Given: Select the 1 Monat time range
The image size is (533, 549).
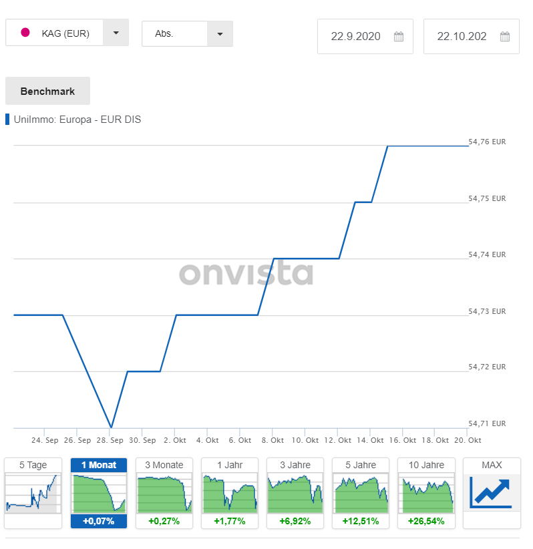Looking at the screenshot, I should pos(98,465).
